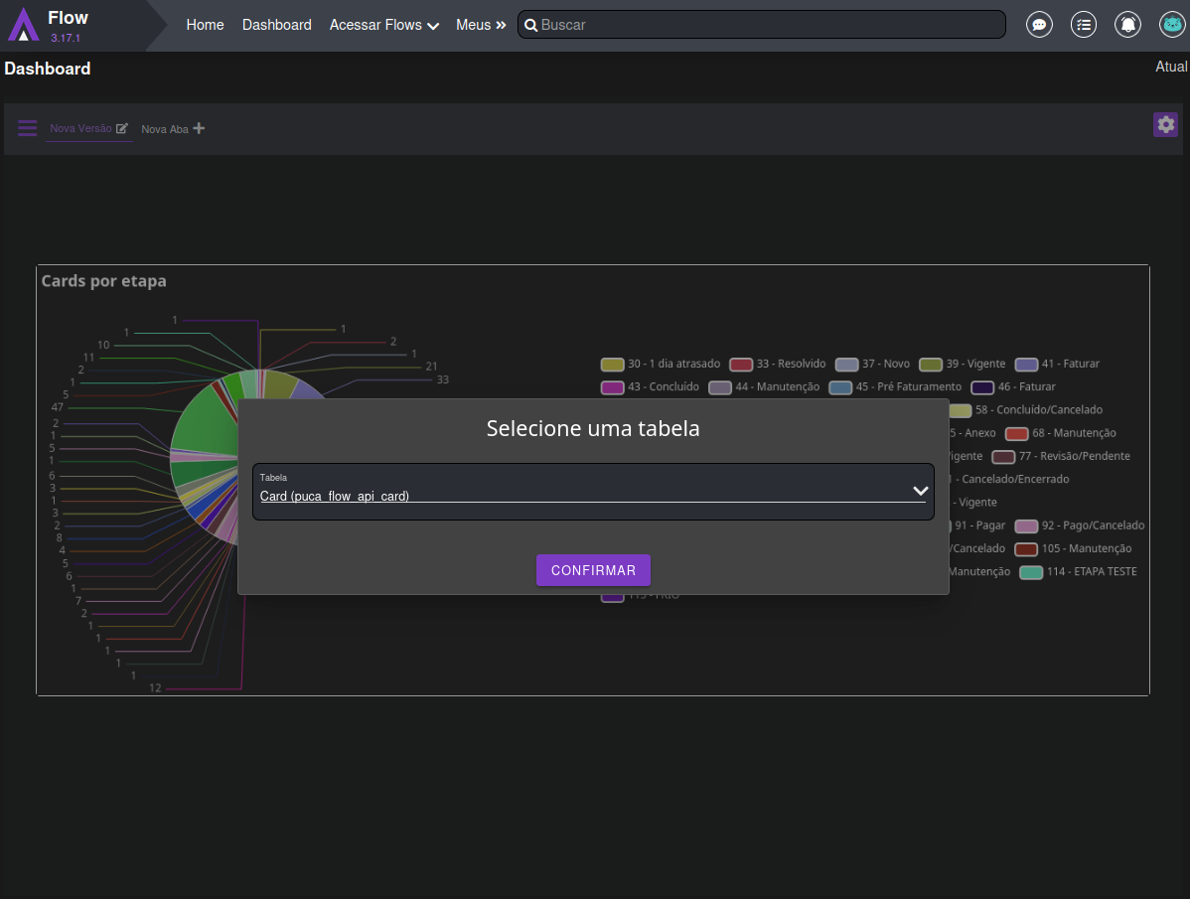Screen dimensions: 1190x899
Task: Open the hamburger menu in dashboard toolbar
Action: click(x=28, y=128)
